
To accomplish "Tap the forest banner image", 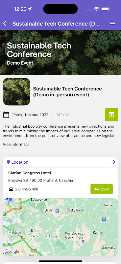I will [60, 52].
